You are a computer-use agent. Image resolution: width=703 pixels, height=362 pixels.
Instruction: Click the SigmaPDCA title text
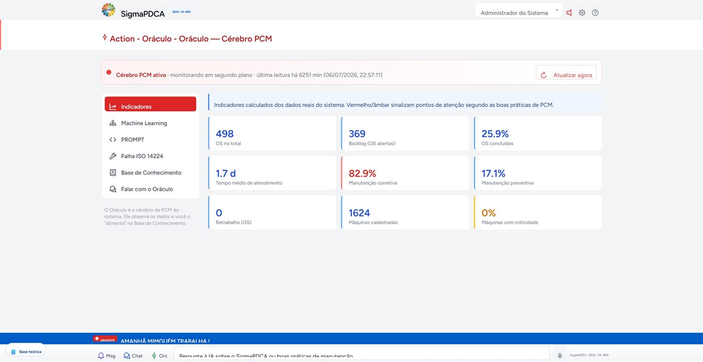(143, 14)
